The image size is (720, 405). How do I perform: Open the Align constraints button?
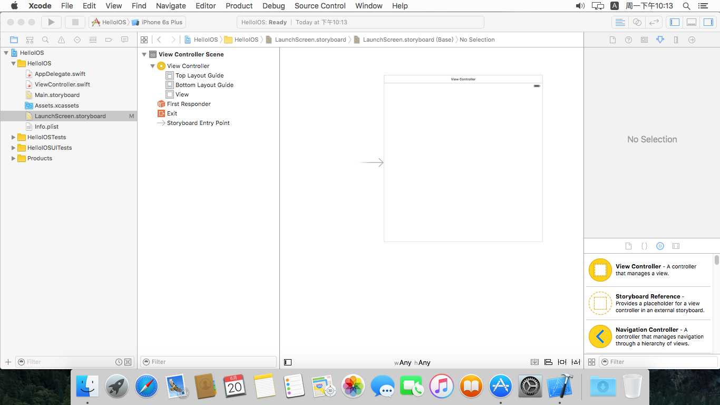548,362
